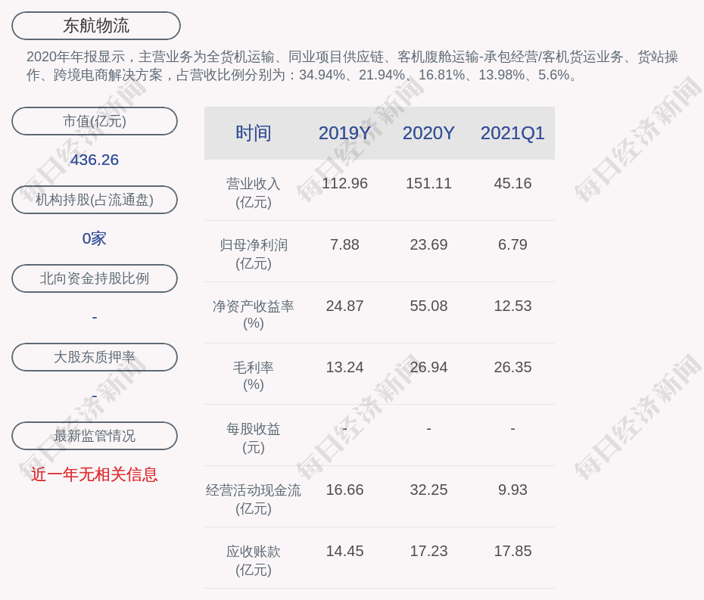Click net profit value 6.79

click(512, 244)
